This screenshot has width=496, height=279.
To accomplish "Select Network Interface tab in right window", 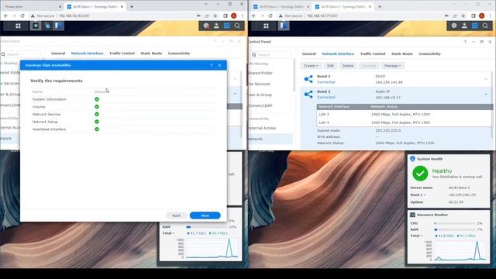I will [338, 53].
